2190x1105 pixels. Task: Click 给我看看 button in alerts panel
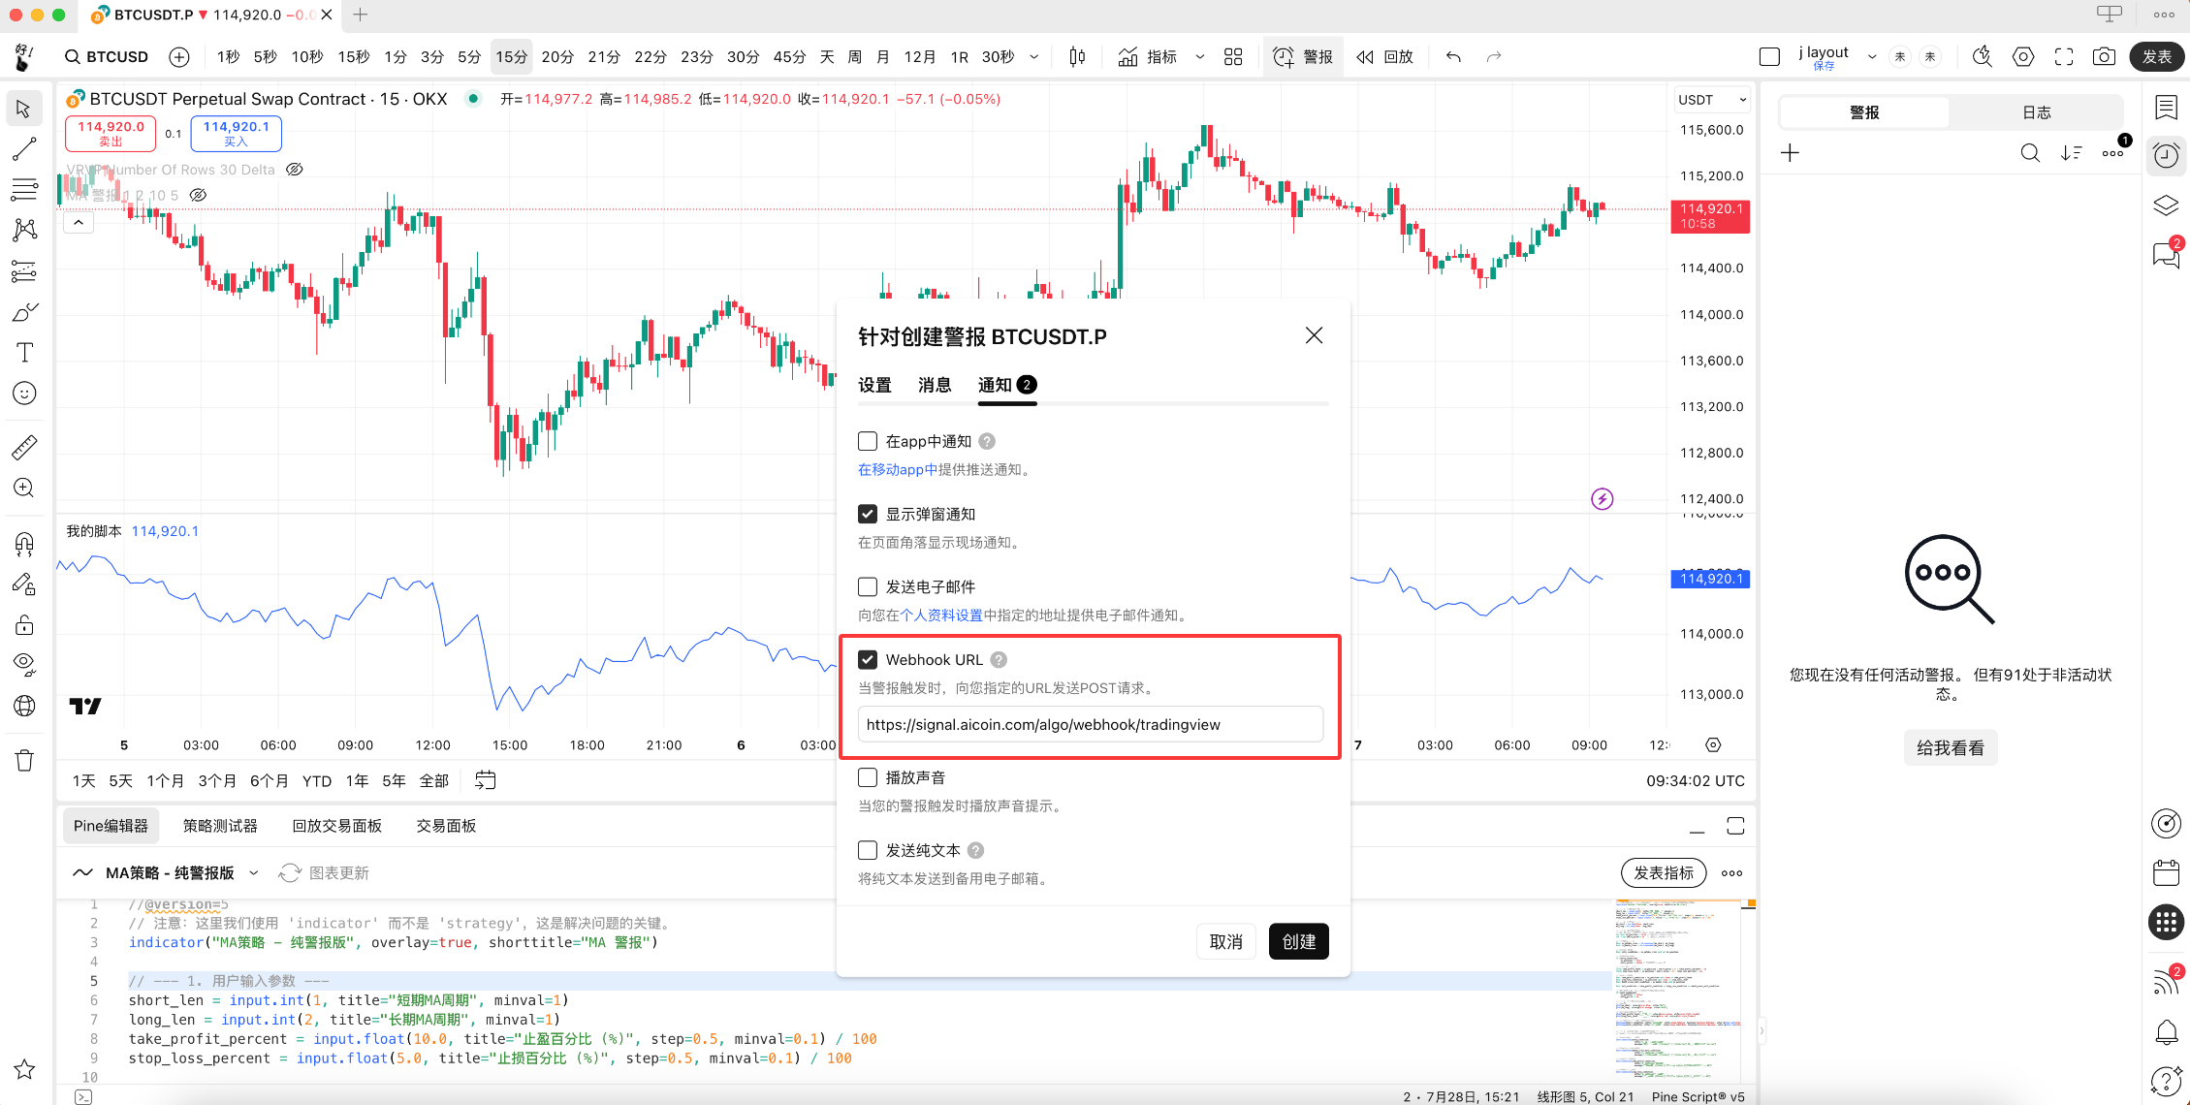point(1951,748)
